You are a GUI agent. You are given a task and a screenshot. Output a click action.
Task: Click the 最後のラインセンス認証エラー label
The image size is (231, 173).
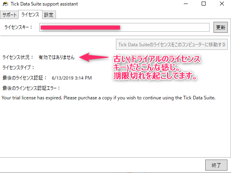[31, 88]
